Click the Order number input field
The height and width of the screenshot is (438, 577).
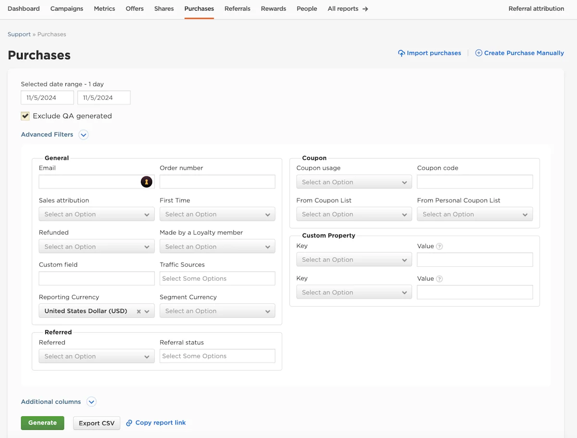coord(217,182)
